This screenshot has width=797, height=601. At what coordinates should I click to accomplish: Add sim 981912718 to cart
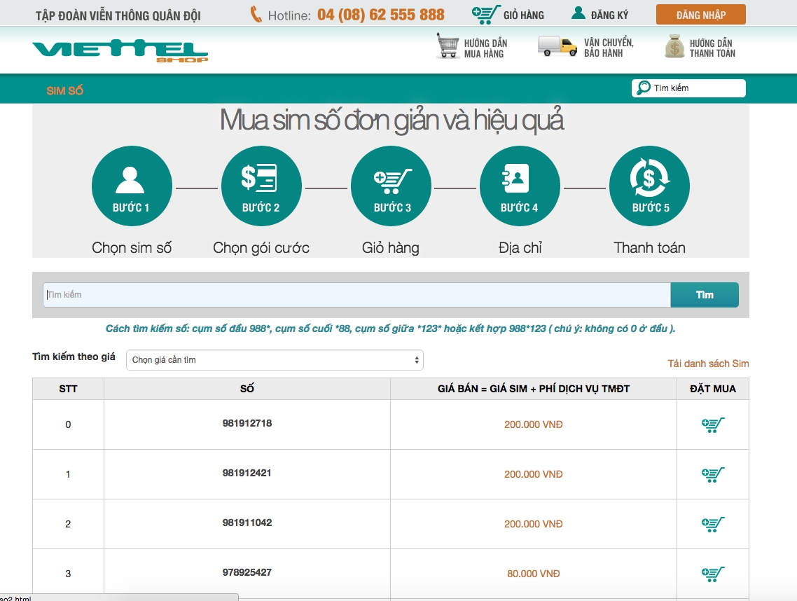click(713, 424)
